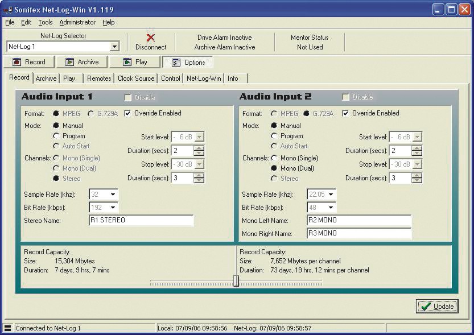Image resolution: width=474 pixels, height=335 pixels.
Task: Select Mono (Single) channels for Audio Input 2
Action: point(274,158)
